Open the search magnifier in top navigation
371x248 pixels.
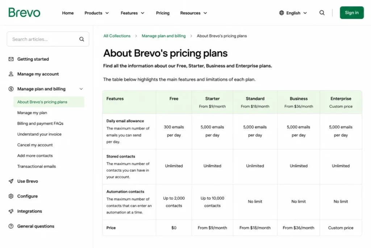(322, 13)
